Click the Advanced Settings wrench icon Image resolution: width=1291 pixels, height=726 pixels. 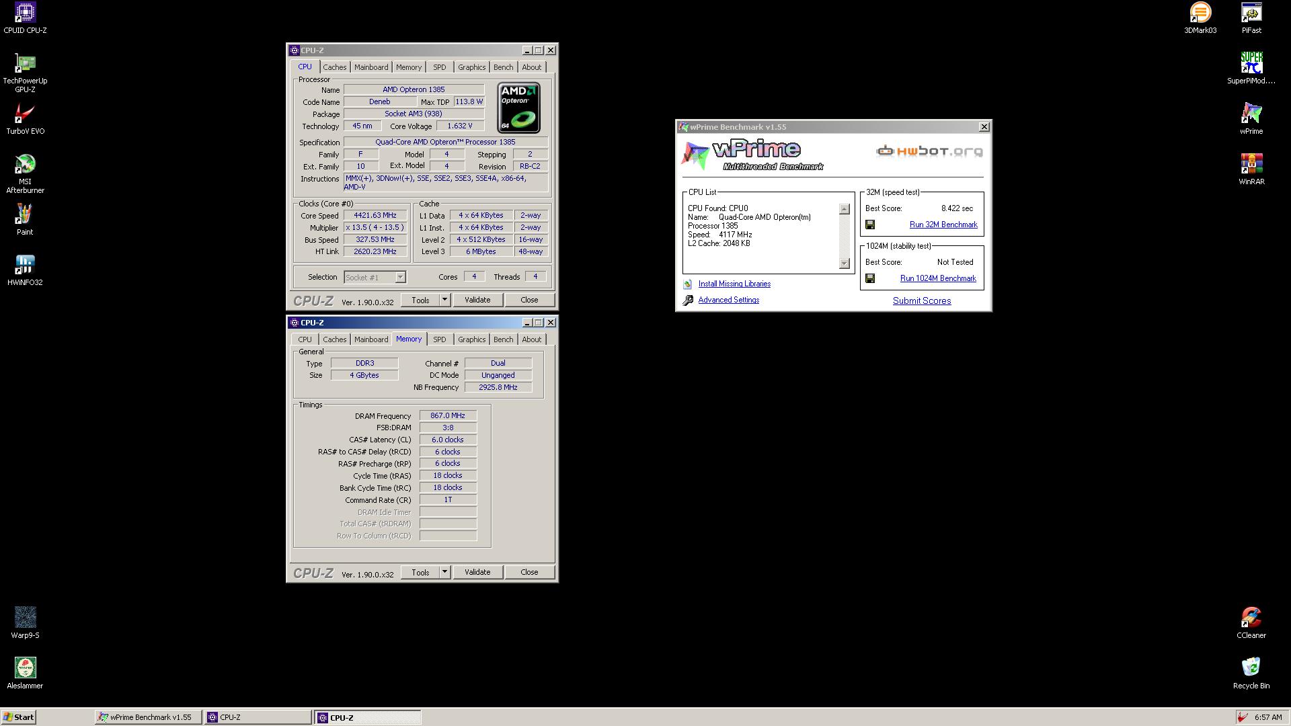[688, 300]
